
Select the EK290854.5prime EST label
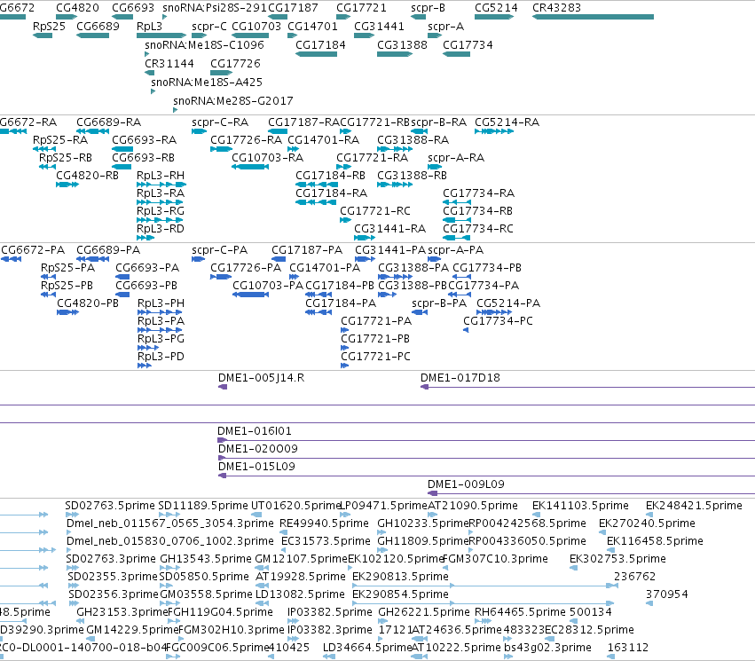pyautogui.click(x=400, y=594)
